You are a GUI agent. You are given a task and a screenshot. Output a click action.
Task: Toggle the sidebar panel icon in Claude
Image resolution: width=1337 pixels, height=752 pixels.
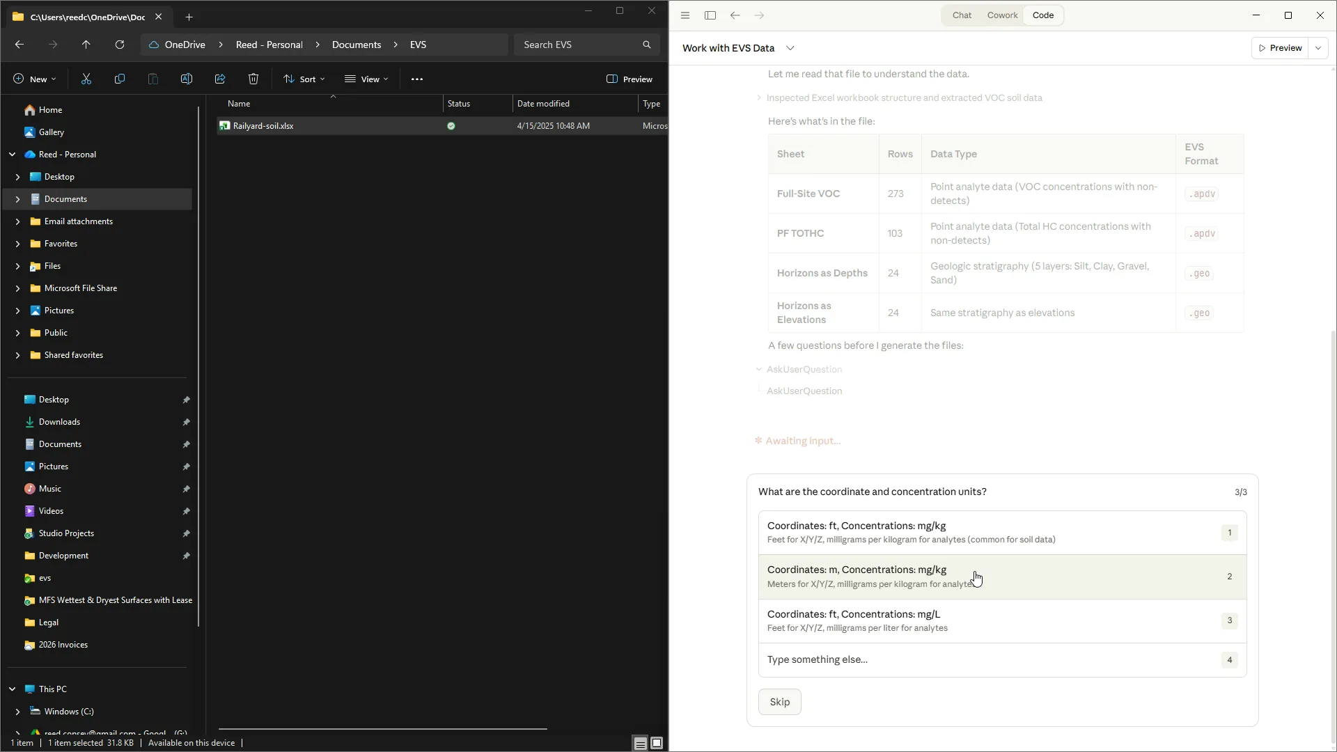(x=710, y=15)
